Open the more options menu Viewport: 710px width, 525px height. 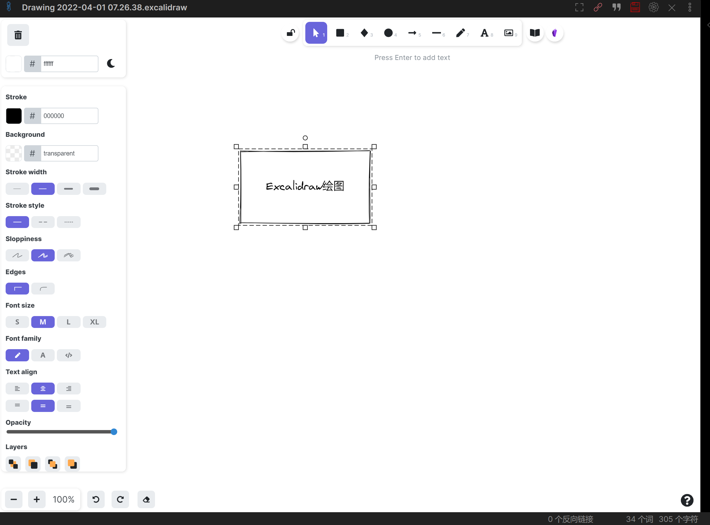tap(689, 7)
